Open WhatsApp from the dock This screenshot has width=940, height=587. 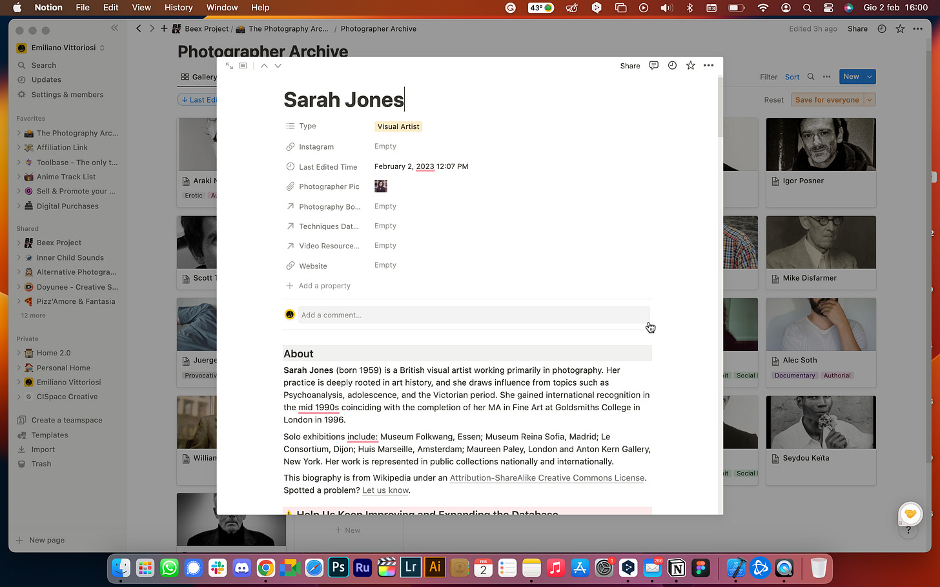point(169,568)
